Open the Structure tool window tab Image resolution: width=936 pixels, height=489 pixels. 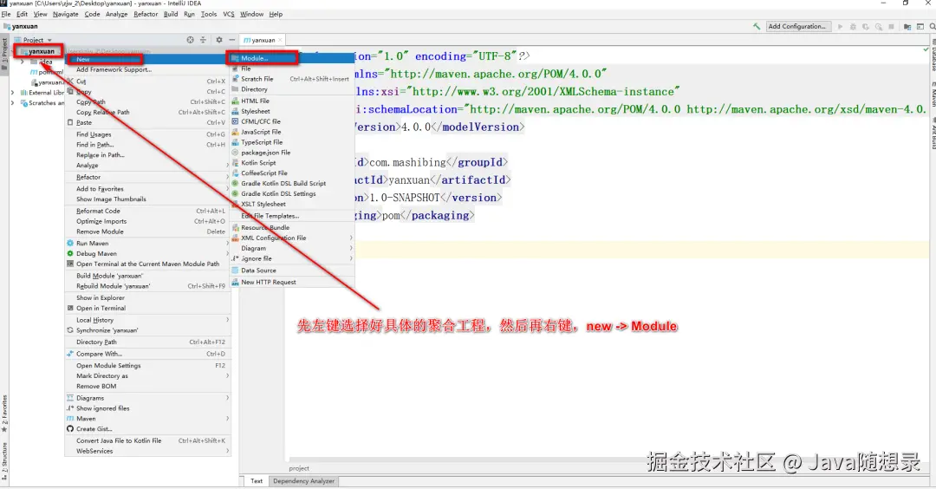(x=4, y=460)
